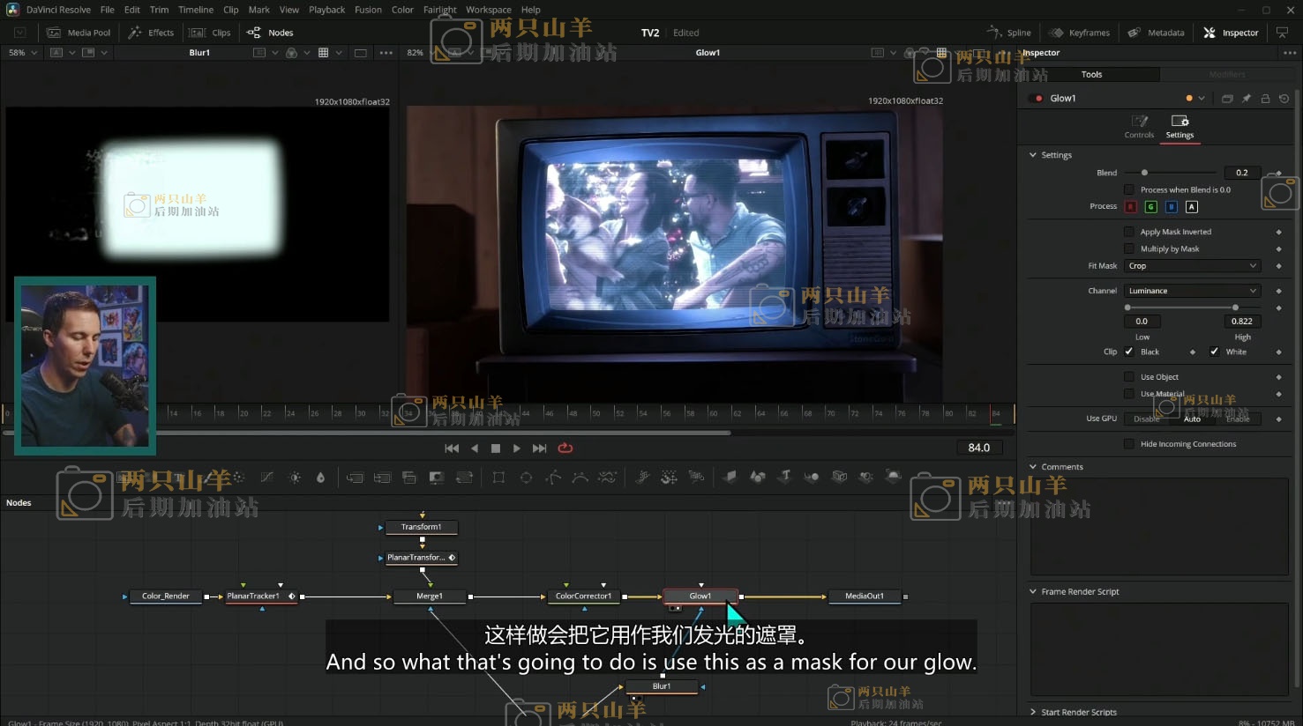
Task: Open the Keyframes panel
Action: pyautogui.click(x=1079, y=33)
